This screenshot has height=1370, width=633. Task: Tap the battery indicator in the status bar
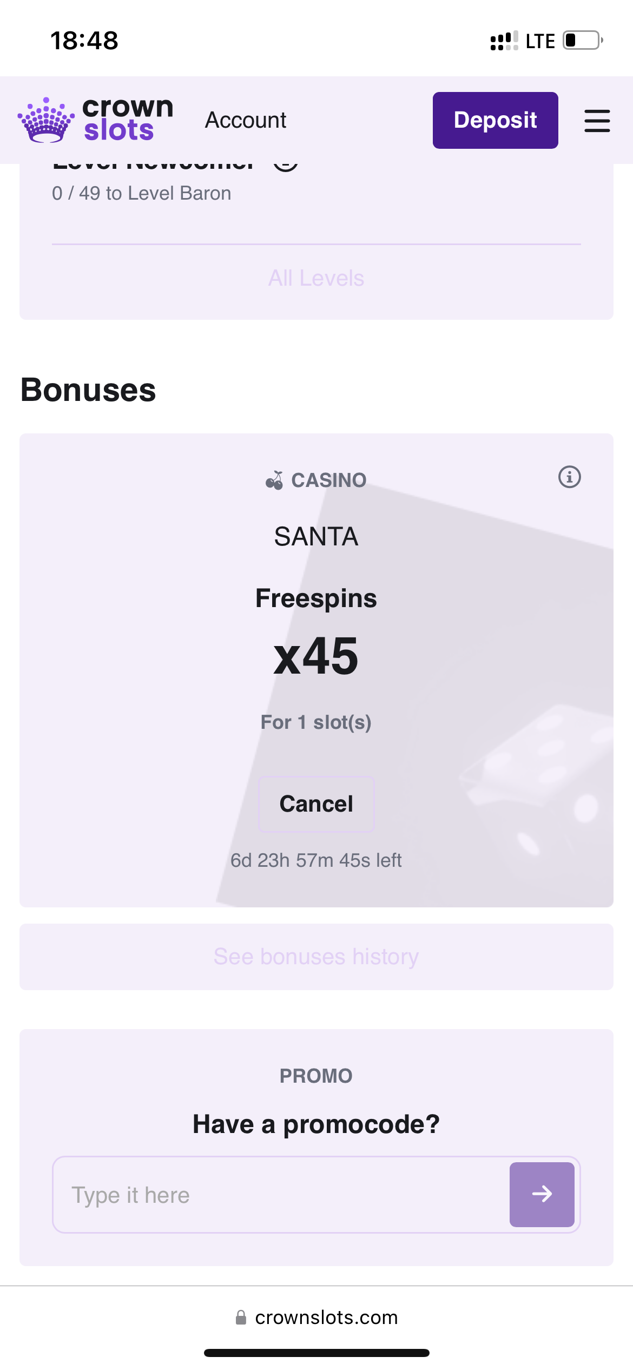tap(583, 41)
